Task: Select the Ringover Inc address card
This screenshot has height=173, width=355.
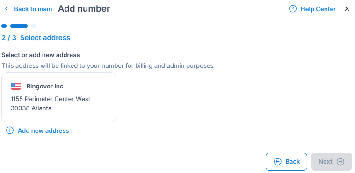Action: [58, 97]
